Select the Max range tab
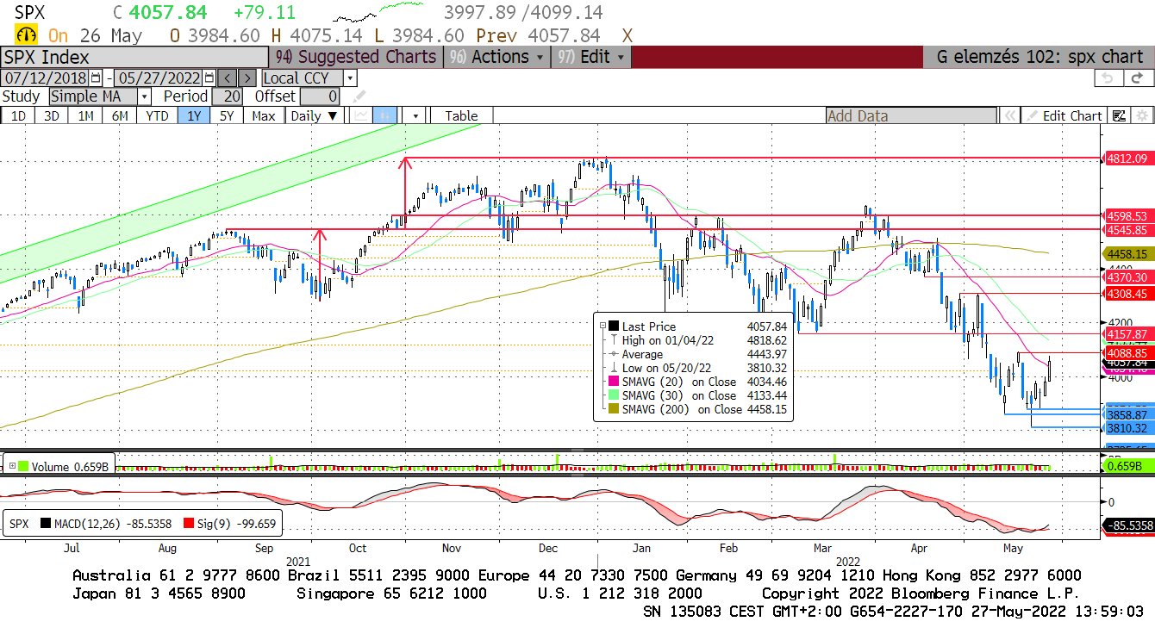1155x634 pixels. click(x=263, y=115)
